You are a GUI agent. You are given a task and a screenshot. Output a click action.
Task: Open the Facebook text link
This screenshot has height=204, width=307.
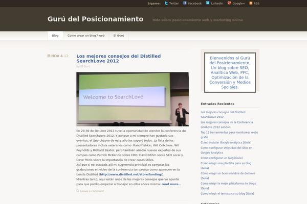point(194,4)
